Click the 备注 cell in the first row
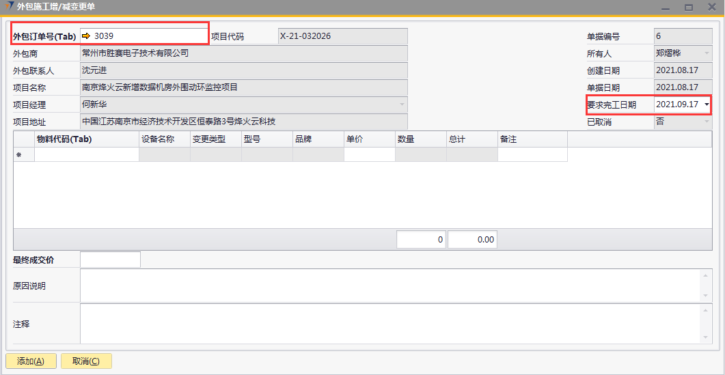725x375 pixels. [x=532, y=155]
